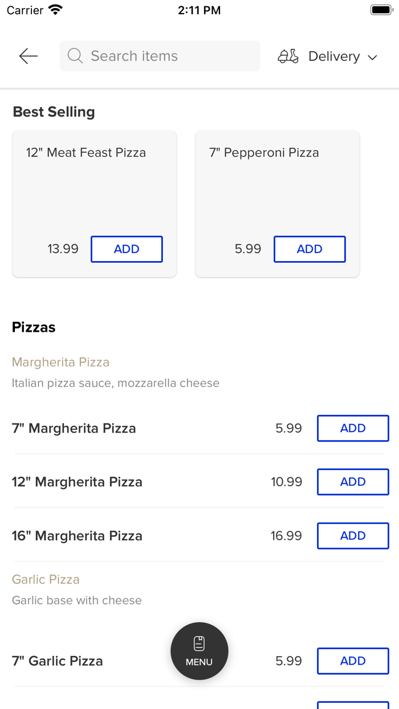Add the 16" Margherita Pizza
Image resolution: width=399 pixels, height=709 pixels.
pos(353,536)
